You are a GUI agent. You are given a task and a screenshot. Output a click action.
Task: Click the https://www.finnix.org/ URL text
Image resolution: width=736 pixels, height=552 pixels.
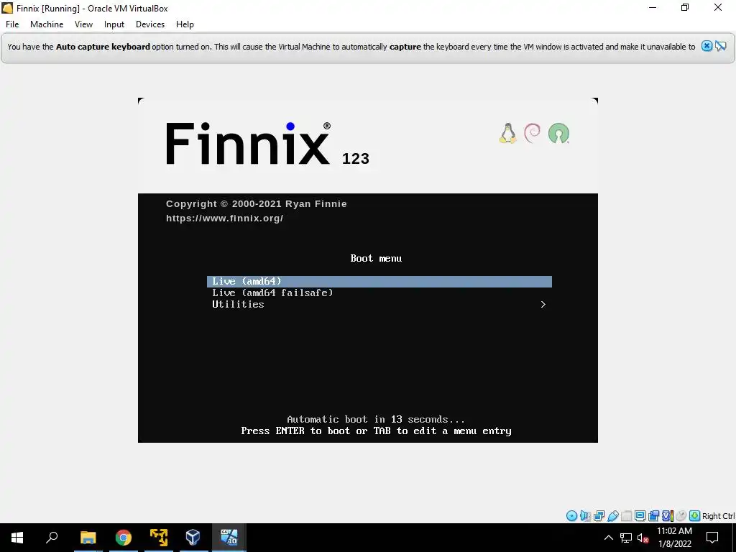224,218
